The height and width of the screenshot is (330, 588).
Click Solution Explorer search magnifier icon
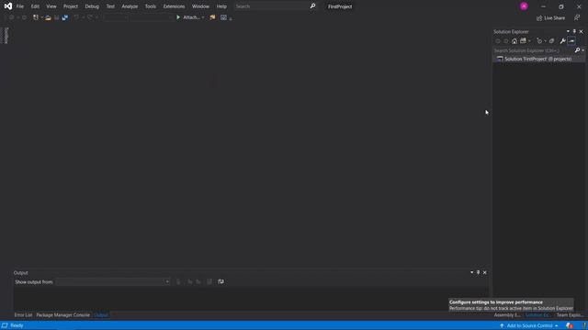click(x=577, y=50)
